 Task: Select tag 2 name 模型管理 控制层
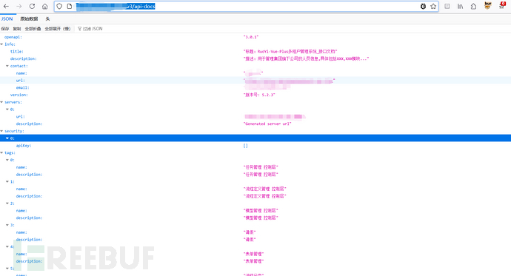point(261,211)
